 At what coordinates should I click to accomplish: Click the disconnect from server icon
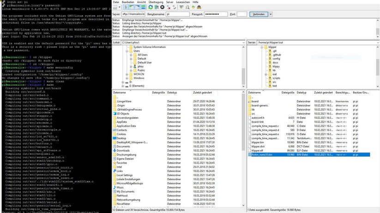[169, 7]
